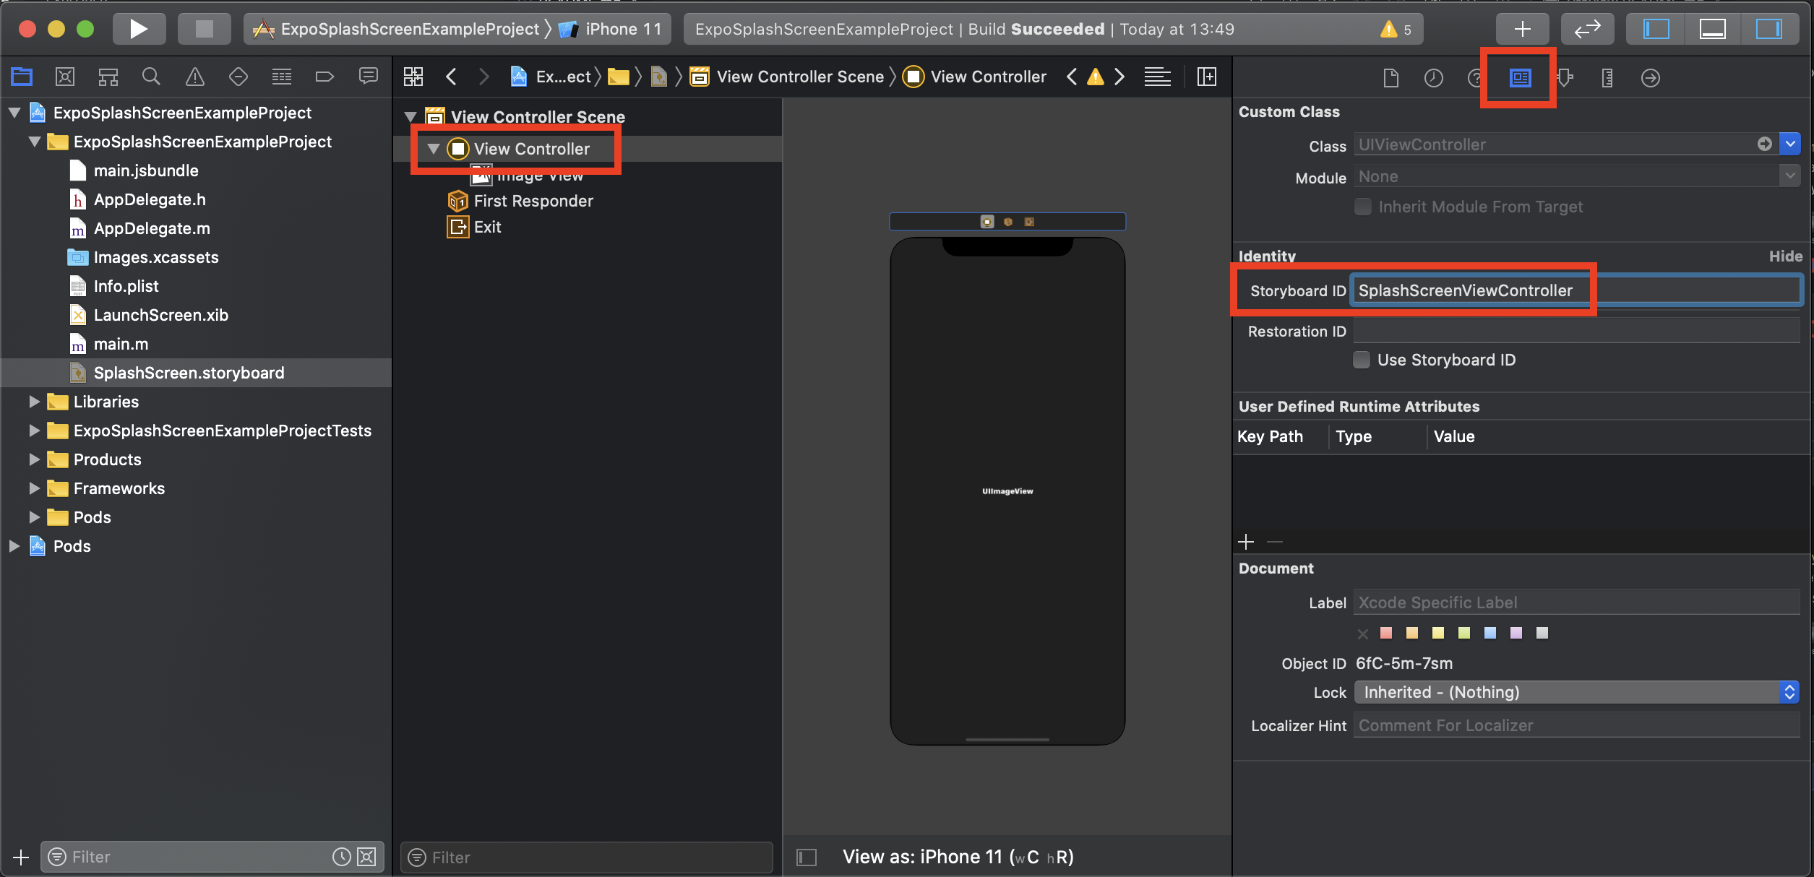Show the Size inspector ruler icon

tap(1607, 77)
